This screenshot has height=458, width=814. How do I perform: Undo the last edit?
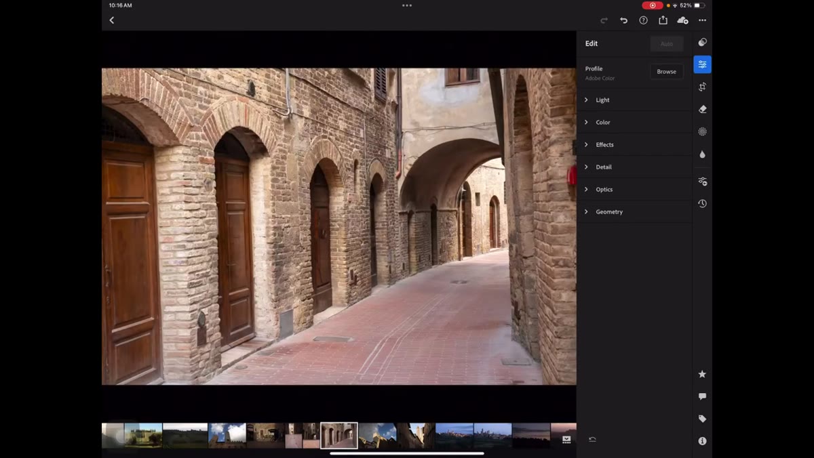(x=623, y=20)
